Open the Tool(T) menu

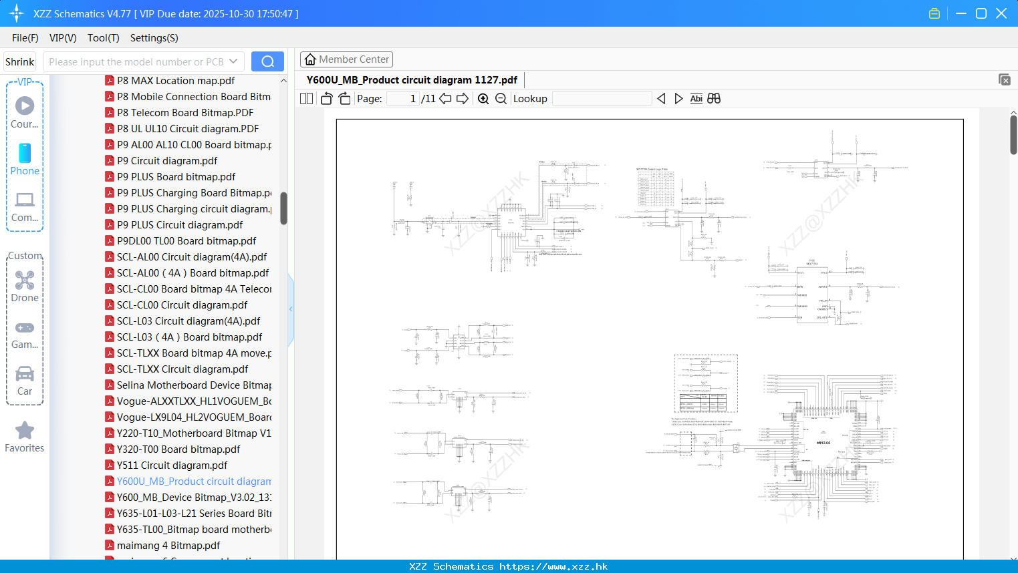(104, 38)
